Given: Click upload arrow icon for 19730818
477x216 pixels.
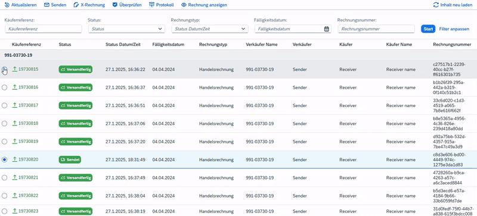Looking at the screenshot, I should coord(14,123).
